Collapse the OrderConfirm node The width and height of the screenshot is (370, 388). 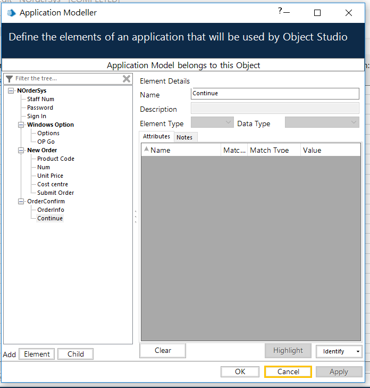21,201
